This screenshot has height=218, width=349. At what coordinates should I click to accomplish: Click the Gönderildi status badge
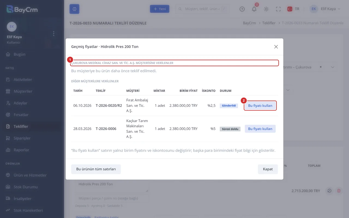pyautogui.click(x=229, y=106)
